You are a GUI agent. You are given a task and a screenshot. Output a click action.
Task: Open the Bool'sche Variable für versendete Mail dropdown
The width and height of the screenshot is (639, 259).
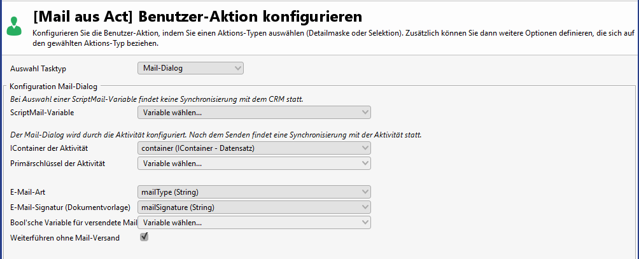coord(254,222)
